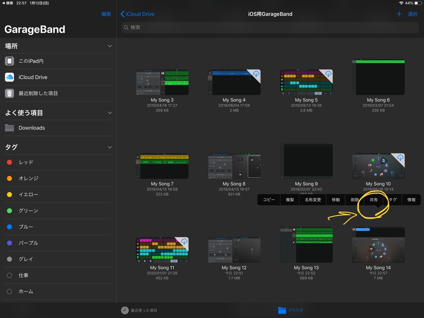Tap the 選択 button
Screen dimensions: 424x318
pos(413,14)
